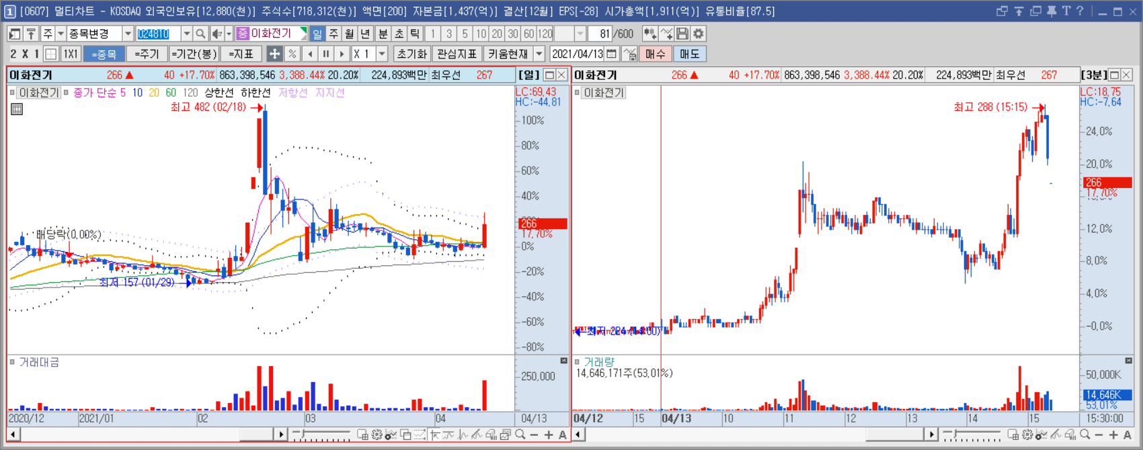This screenshot has height=450, width=1143.
Task: Select interval 120 in the interval row
Action: tap(545, 34)
